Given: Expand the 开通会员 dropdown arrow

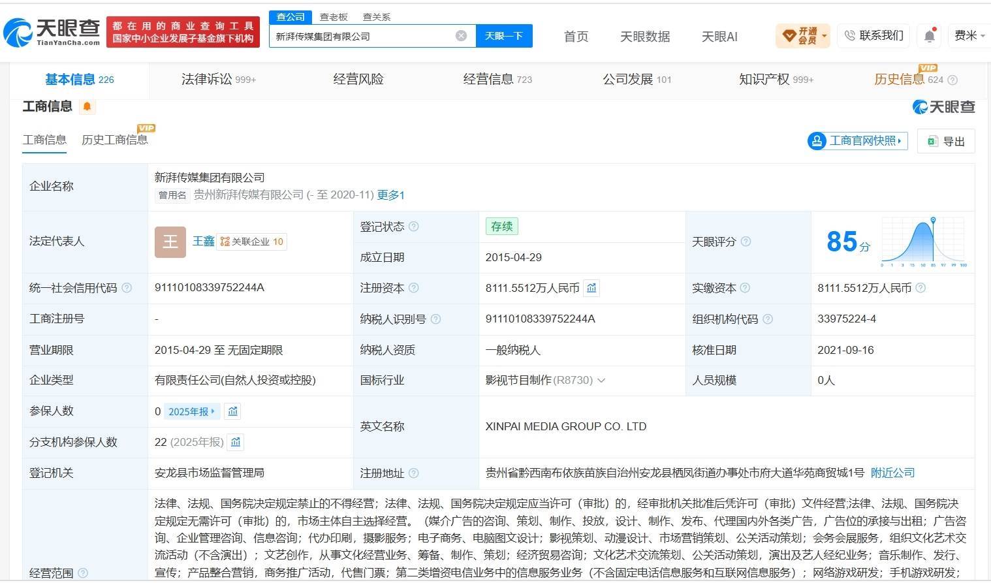Looking at the screenshot, I should 825,37.
